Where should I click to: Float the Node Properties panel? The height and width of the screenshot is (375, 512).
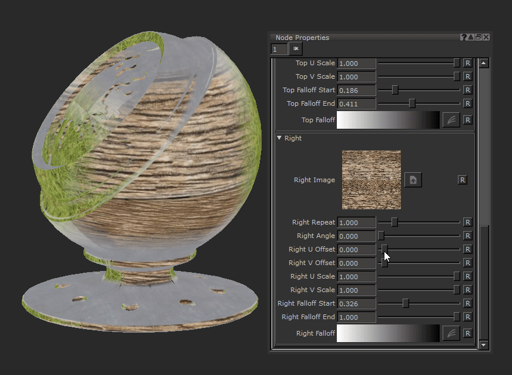[x=478, y=37]
